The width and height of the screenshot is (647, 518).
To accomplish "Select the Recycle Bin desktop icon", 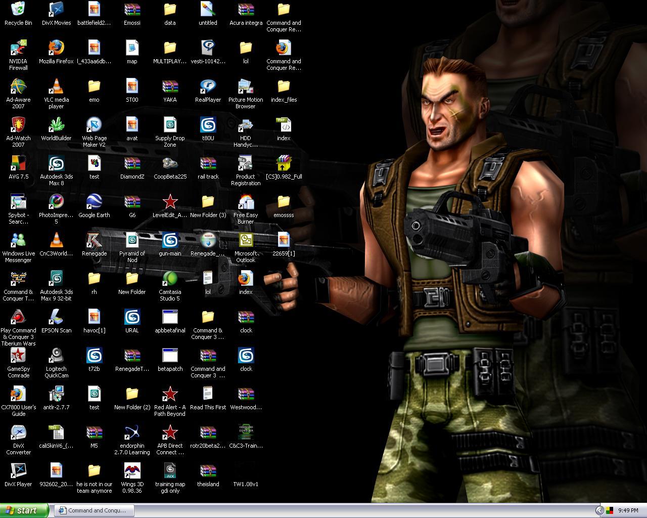I will click(x=18, y=10).
